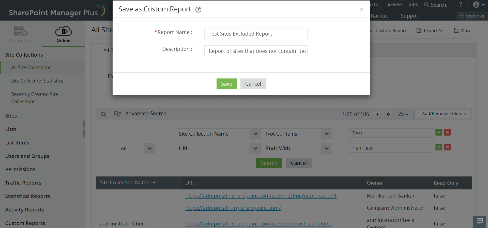Change the 25 rows per page dropdown
The width and height of the screenshot is (488, 228).
pos(403,114)
